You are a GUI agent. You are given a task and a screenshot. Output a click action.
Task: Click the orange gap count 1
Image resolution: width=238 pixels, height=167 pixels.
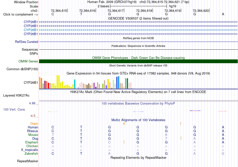[x=181, y=124]
